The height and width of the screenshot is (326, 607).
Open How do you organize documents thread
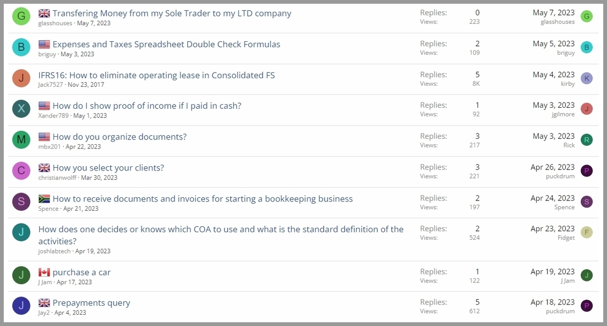tap(120, 137)
